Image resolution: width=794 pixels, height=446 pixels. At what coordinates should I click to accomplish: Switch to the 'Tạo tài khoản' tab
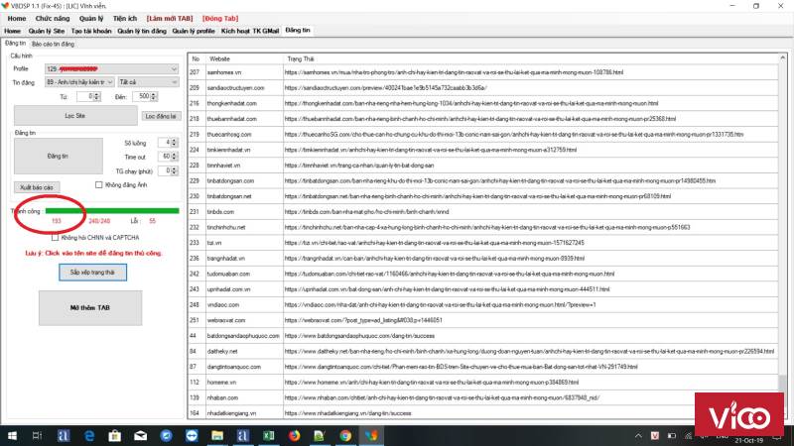(91, 31)
